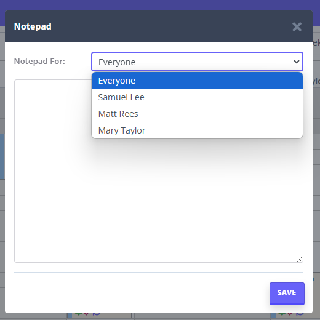Choose Samuel Lee in the dropdown list
The image size is (320, 320).
(197, 97)
